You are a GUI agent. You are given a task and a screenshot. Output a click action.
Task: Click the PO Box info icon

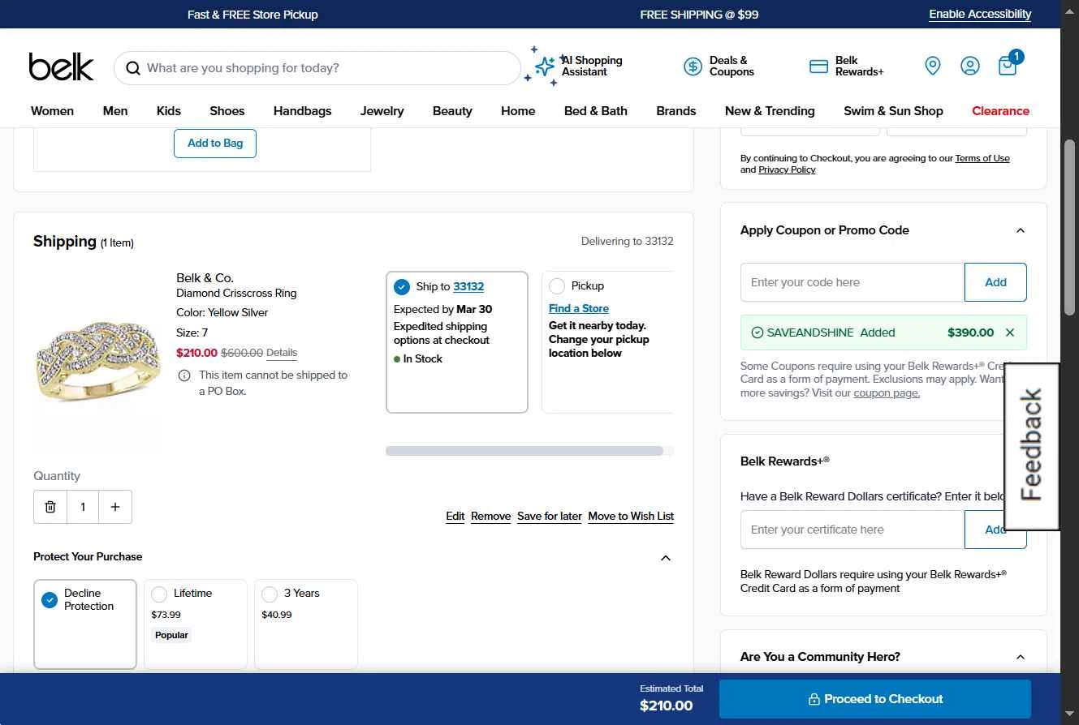(x=184, y=375)
